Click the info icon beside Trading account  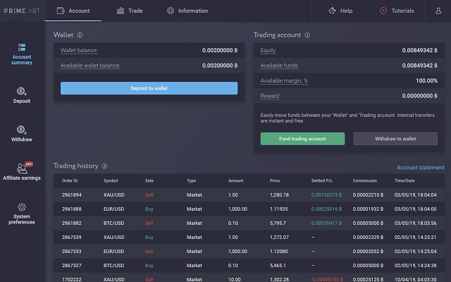coord(308,35)
